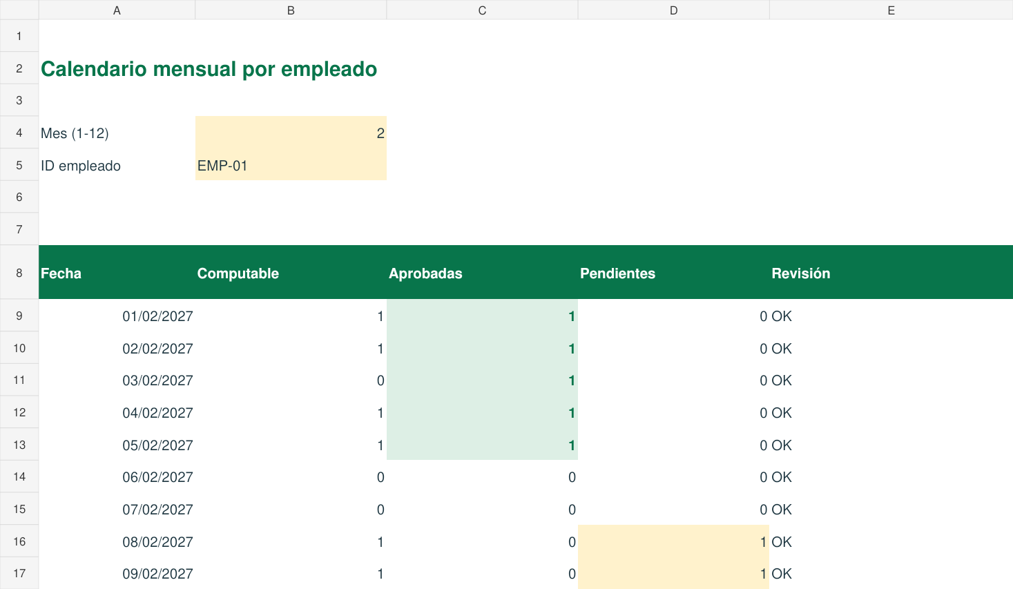
Task: Select column C header
Action: click(x=482, y=10)
